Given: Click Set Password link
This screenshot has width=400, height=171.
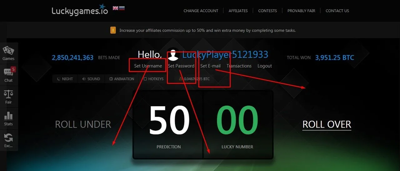Looking at the screenshot, I should point(181,66).
